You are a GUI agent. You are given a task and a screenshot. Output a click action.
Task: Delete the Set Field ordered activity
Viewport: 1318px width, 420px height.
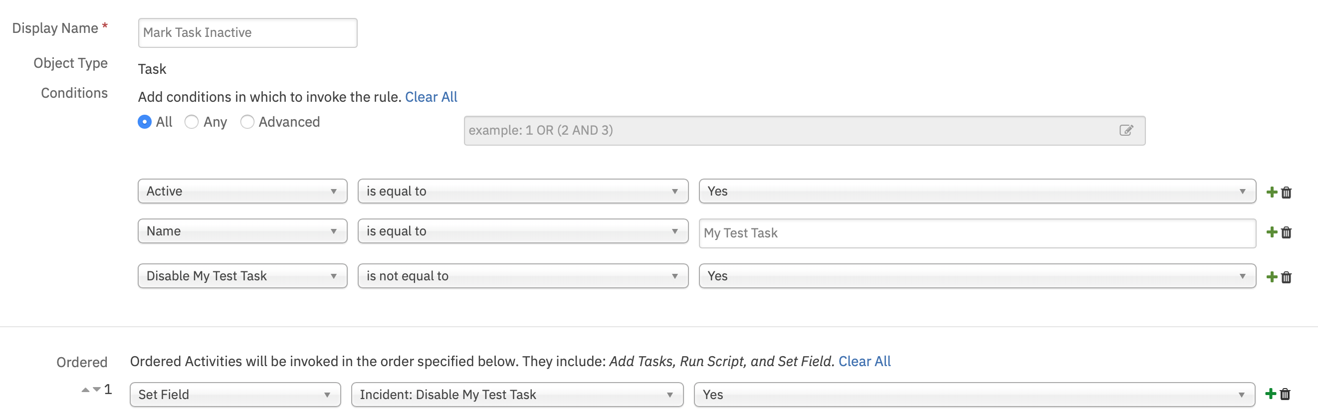1285,394
